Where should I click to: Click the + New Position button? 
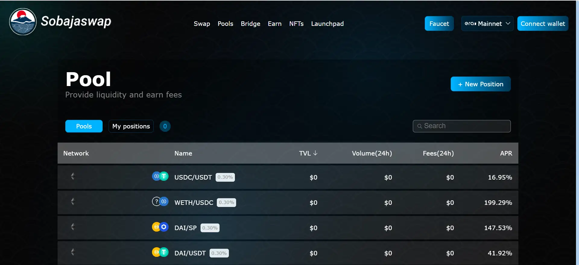coord(480,84)
